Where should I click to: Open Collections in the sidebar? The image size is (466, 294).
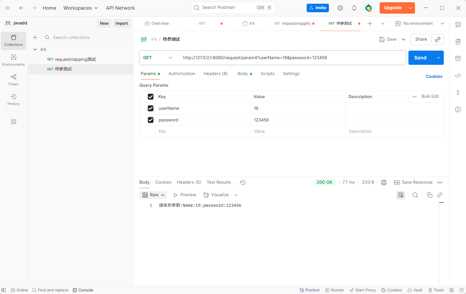13,41
